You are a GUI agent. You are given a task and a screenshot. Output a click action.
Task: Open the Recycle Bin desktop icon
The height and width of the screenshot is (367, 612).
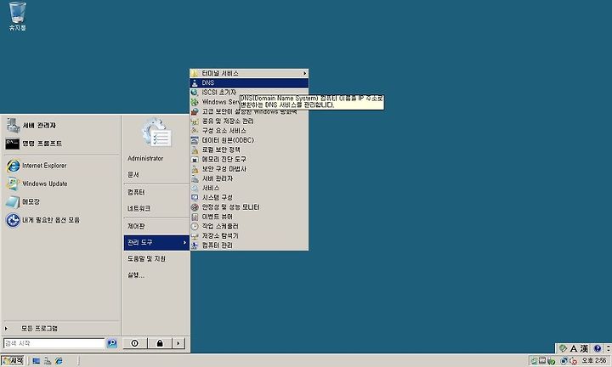(18, 15)
